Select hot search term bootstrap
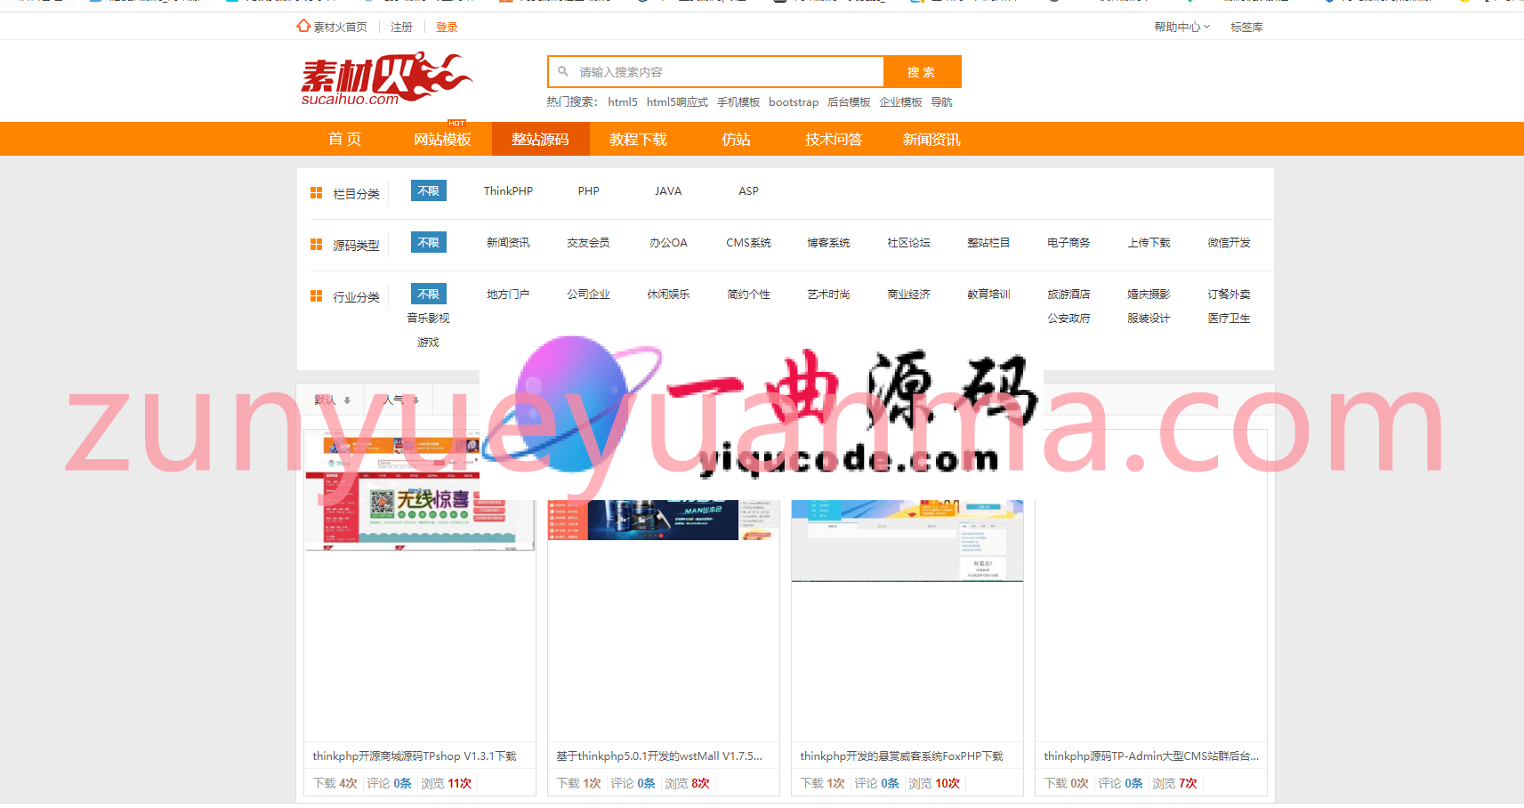This screenshot has width=1524, height=808. coord(794,101)
